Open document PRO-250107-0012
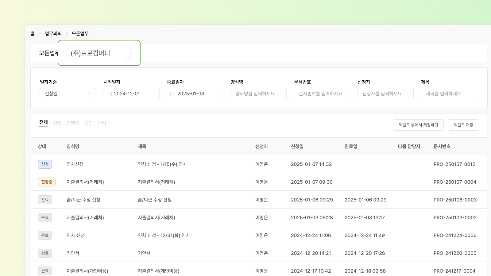Image resolution: width=491 pixels, height=276 pixels. 454,164
